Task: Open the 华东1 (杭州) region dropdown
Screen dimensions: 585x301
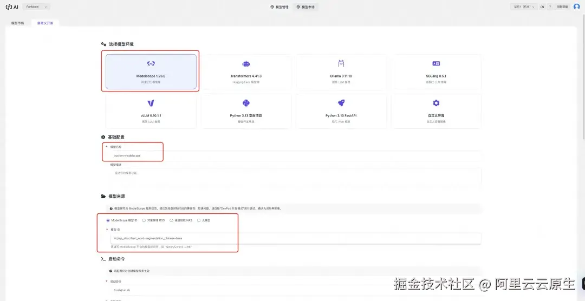Action: [x=524, y=6]
